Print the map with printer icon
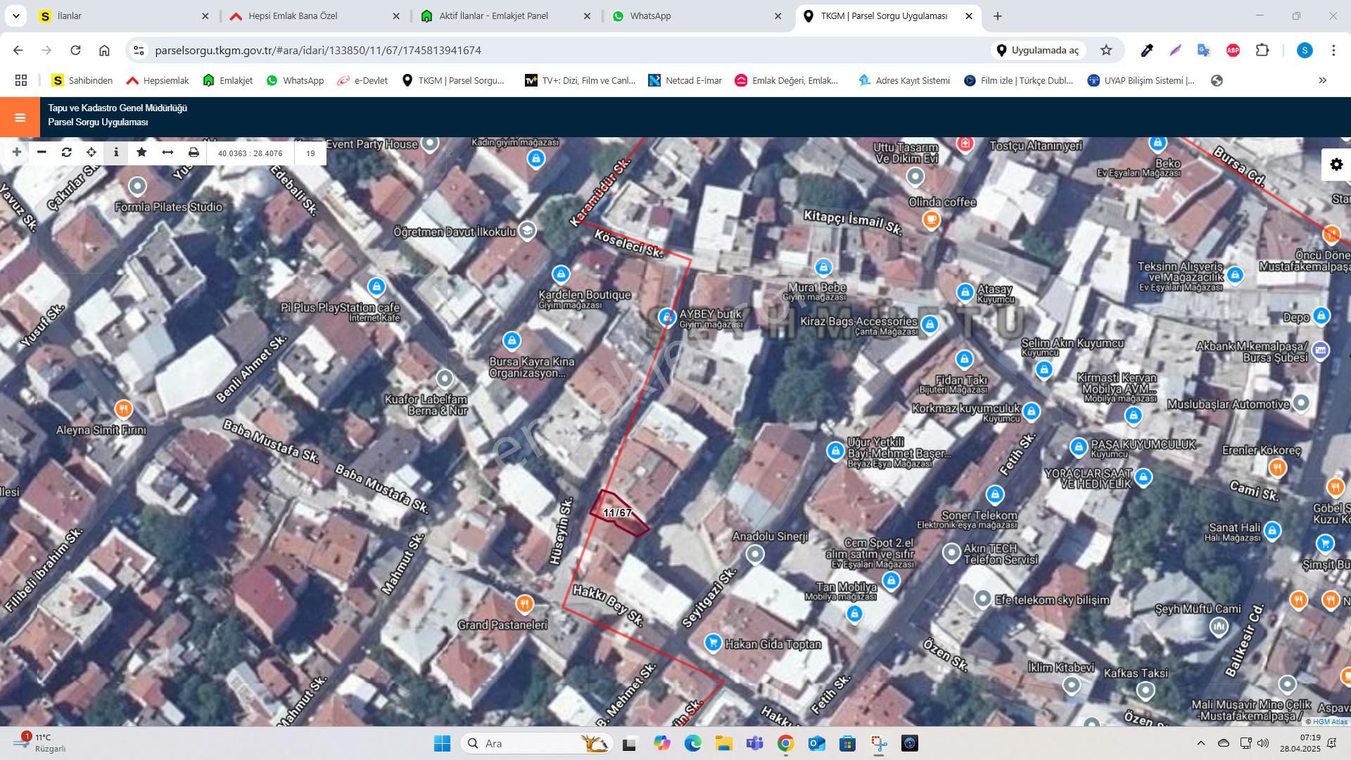1351x760 pixels. [194, 152]
